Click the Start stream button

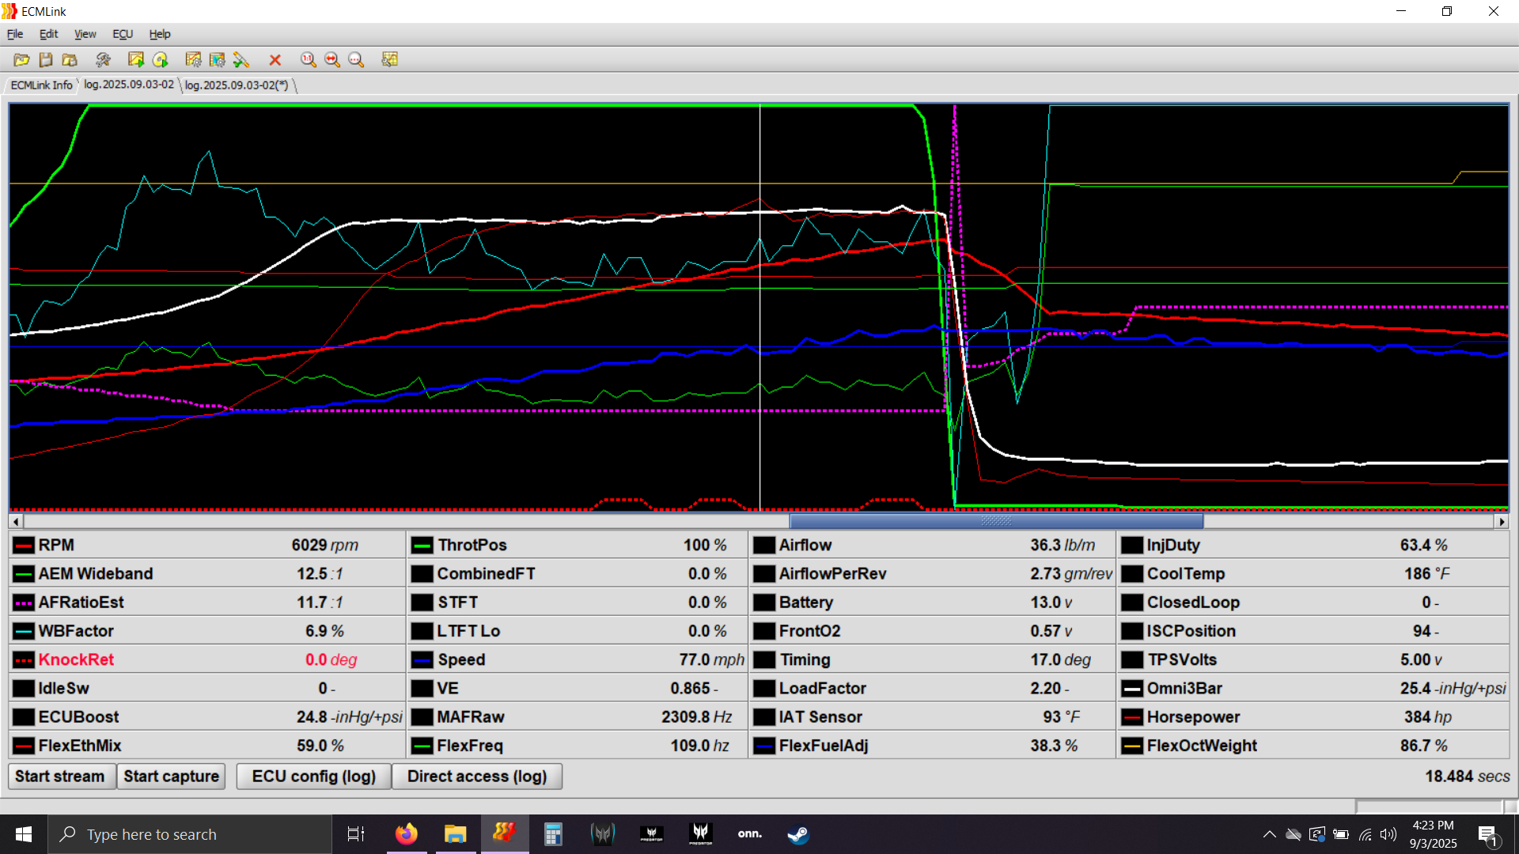pos(60,777)
